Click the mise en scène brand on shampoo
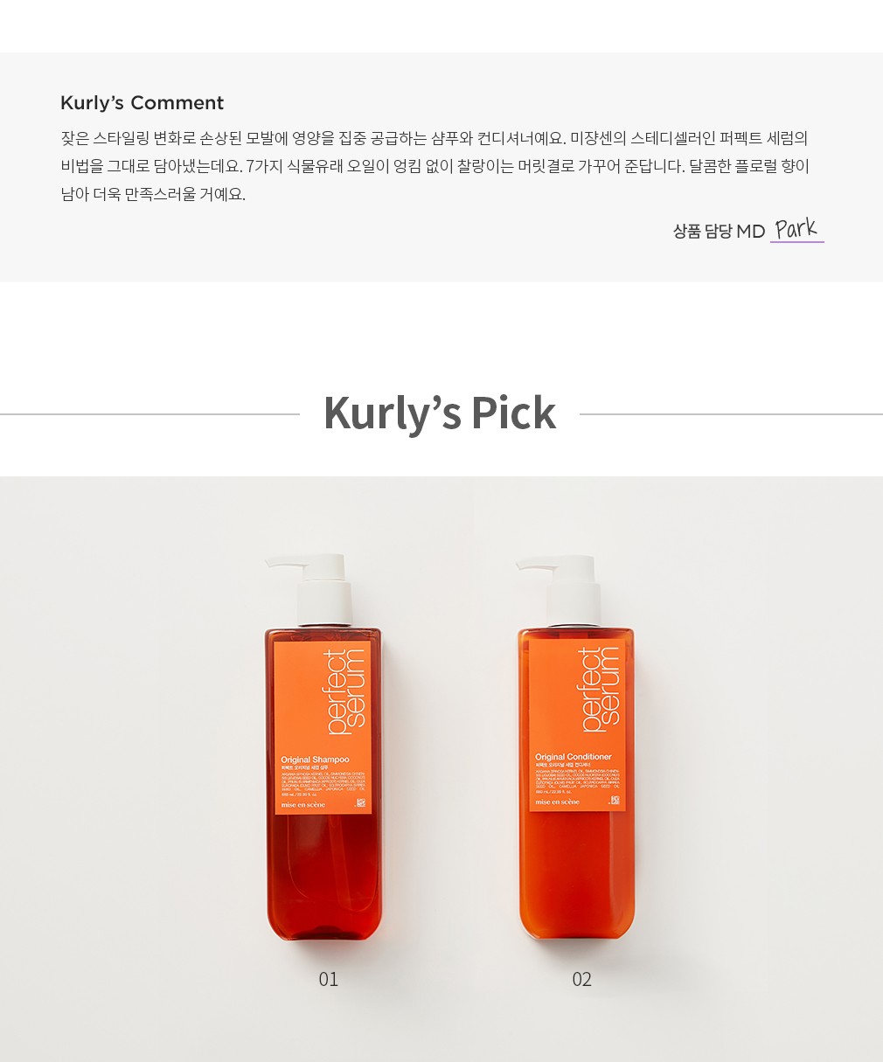 (x=303, y=804)
